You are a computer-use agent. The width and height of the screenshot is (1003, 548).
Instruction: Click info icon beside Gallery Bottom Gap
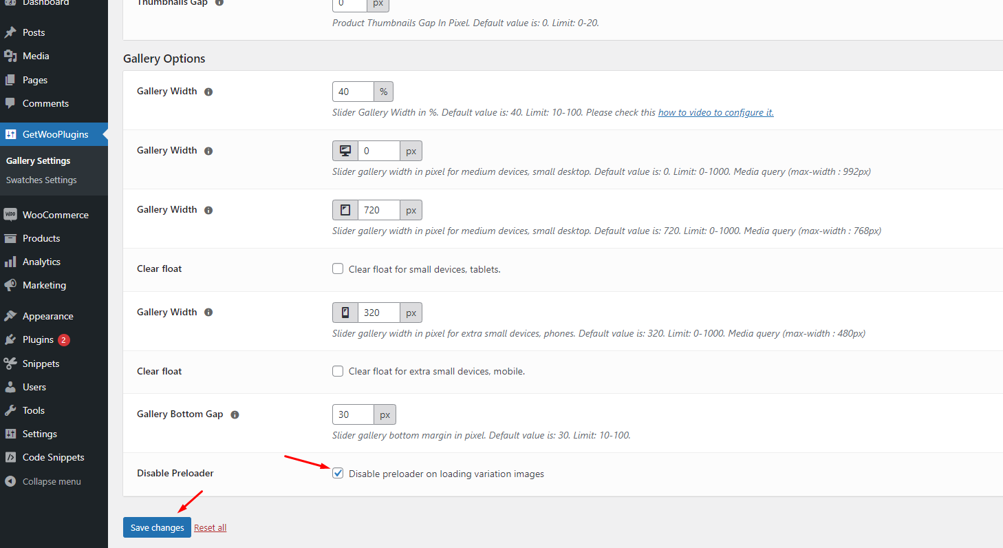235,415
